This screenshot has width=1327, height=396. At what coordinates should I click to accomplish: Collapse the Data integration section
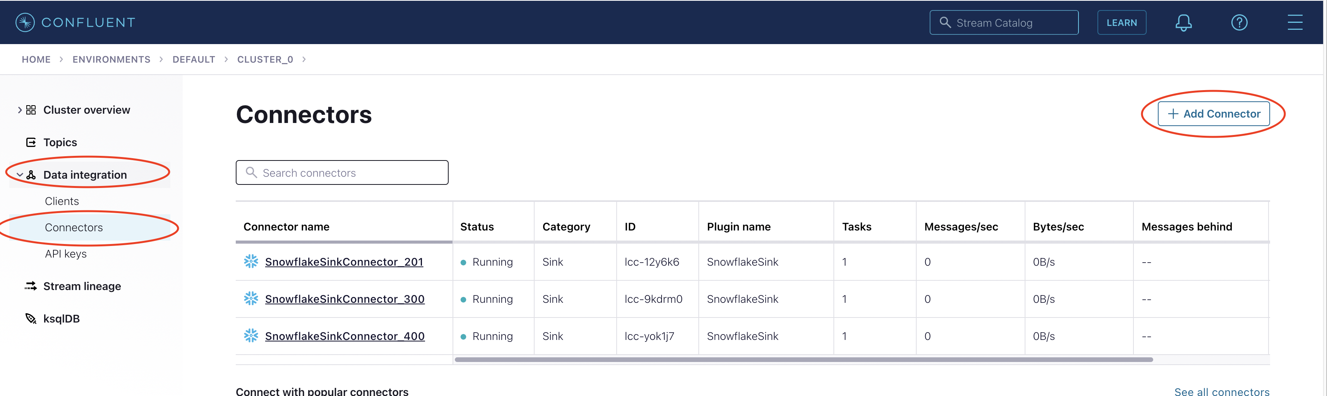point(20,175)
